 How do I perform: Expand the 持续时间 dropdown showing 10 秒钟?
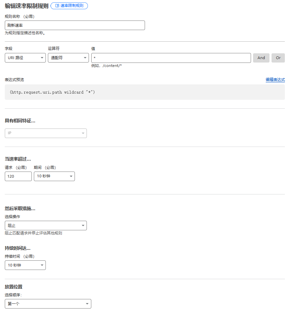coord(25,265)
